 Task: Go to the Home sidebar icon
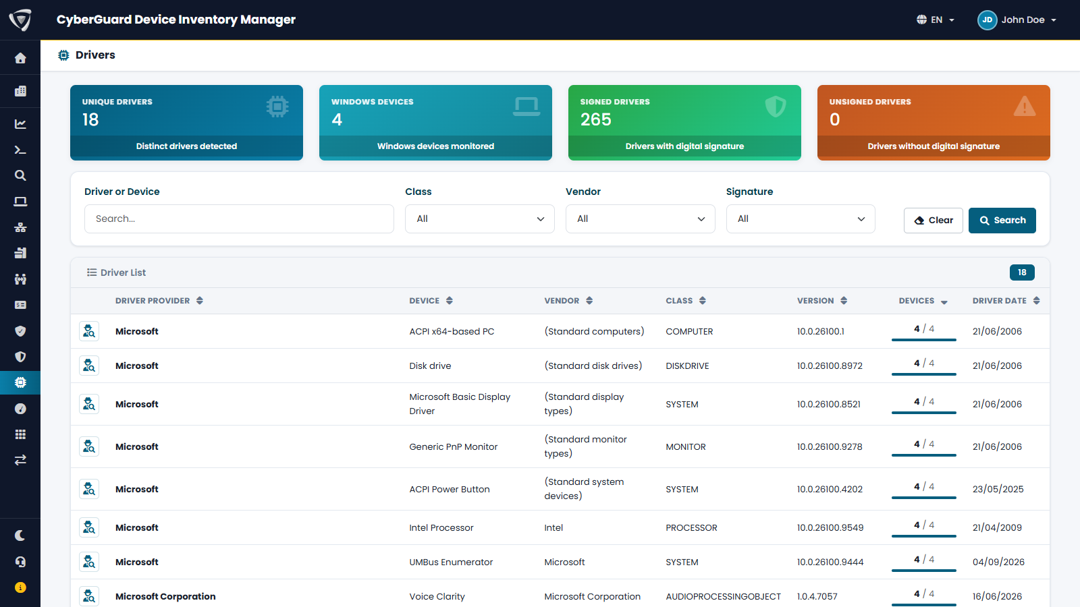[20, 59]
